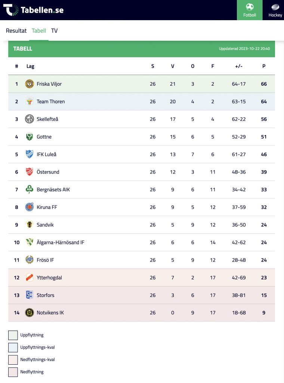
Task: Click the Nedflyttning legend color swatch
Action: tap(13, 372)
